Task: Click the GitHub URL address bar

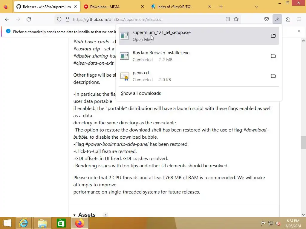Action: coord(148,19)
